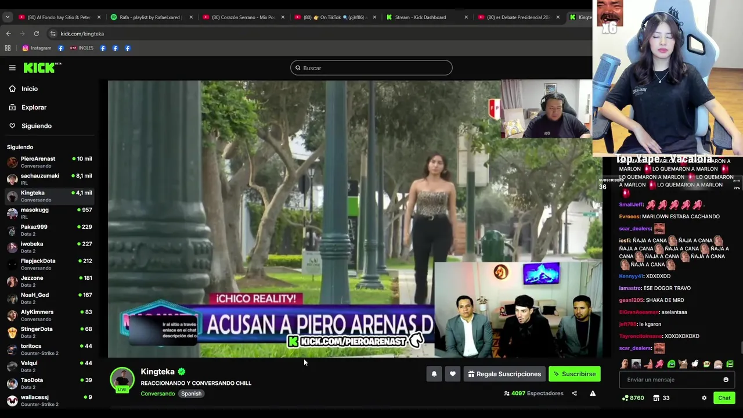Open the Instagram bookmark
This screenshot has width=743, height=418.
click(x=37, y=48)
